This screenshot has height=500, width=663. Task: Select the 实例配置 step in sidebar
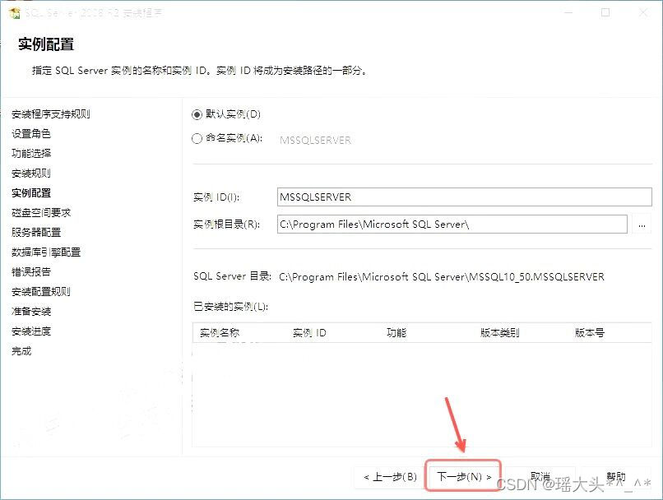[31, 193]
